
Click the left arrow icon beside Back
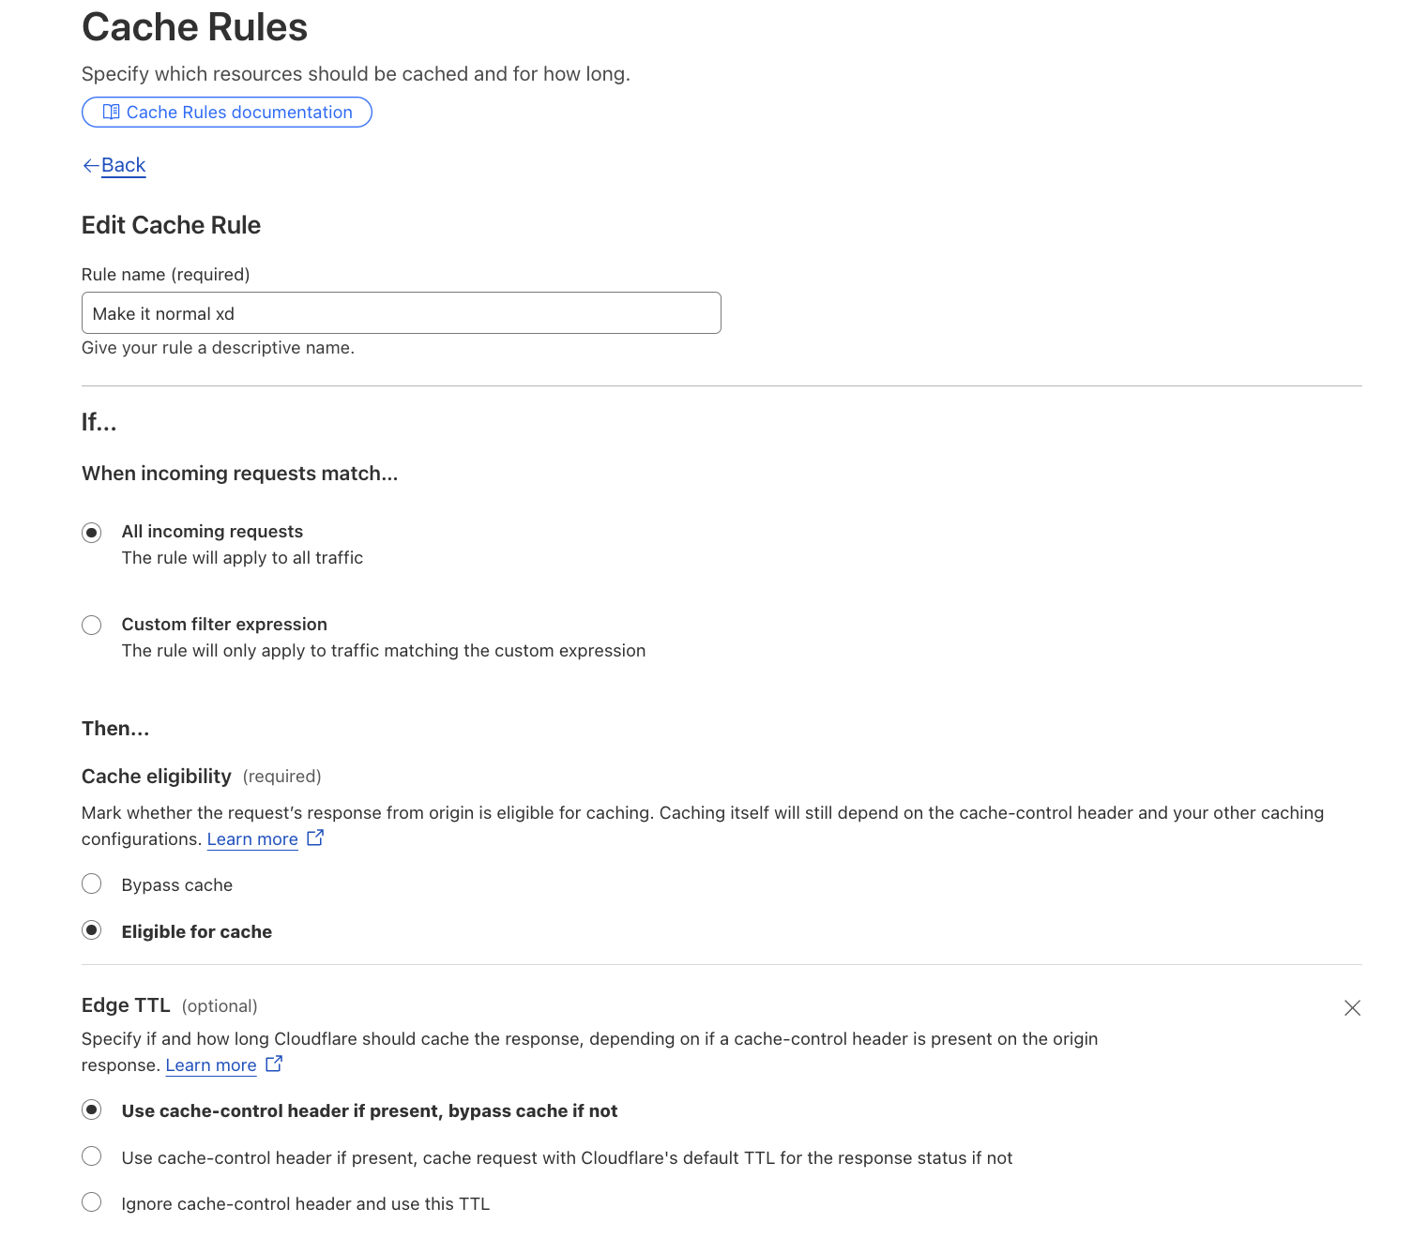[91, 165]
